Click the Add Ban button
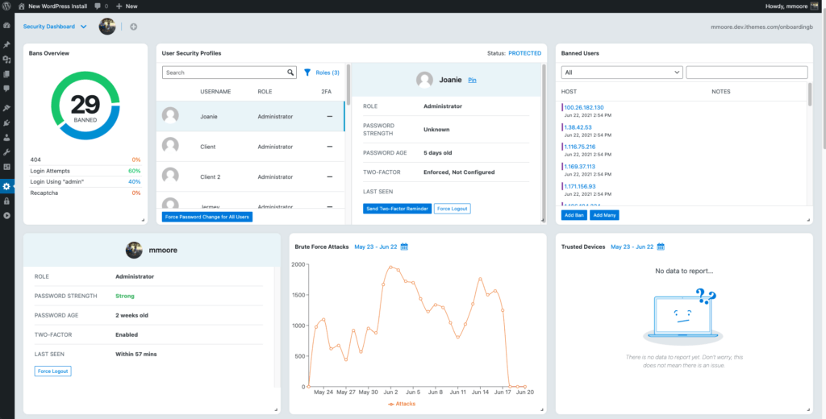 (574, 215)
